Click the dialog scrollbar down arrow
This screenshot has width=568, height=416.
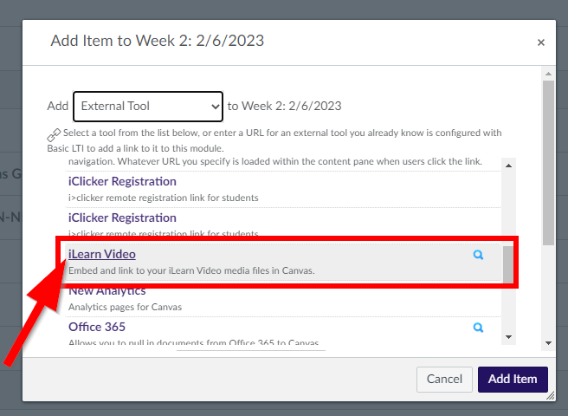[x=548, y=342]
